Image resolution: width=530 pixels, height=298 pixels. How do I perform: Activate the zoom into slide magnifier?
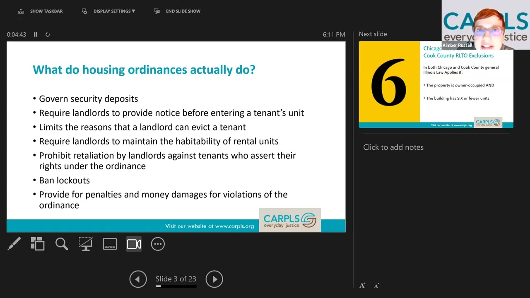(x=62, y=244)
